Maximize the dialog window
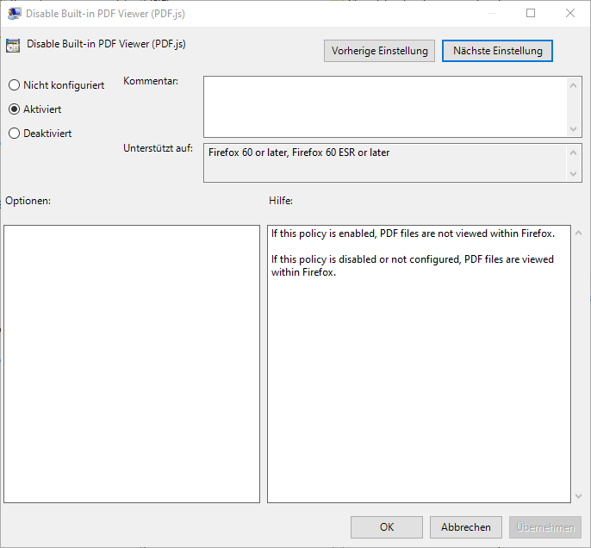This screenshot has height=548, width=591. [x=531, y=13]
